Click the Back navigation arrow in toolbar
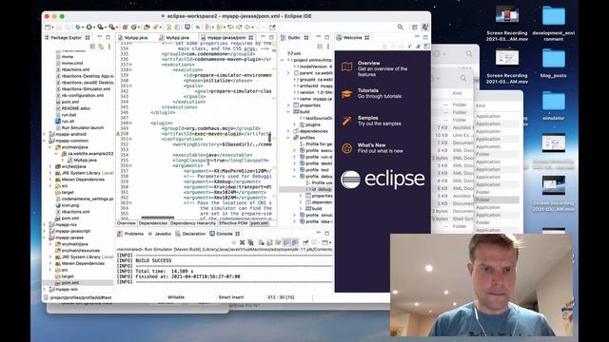The height and width of the screenshot is (342, 609). point(247,28)
